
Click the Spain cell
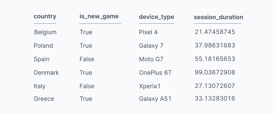42,59
